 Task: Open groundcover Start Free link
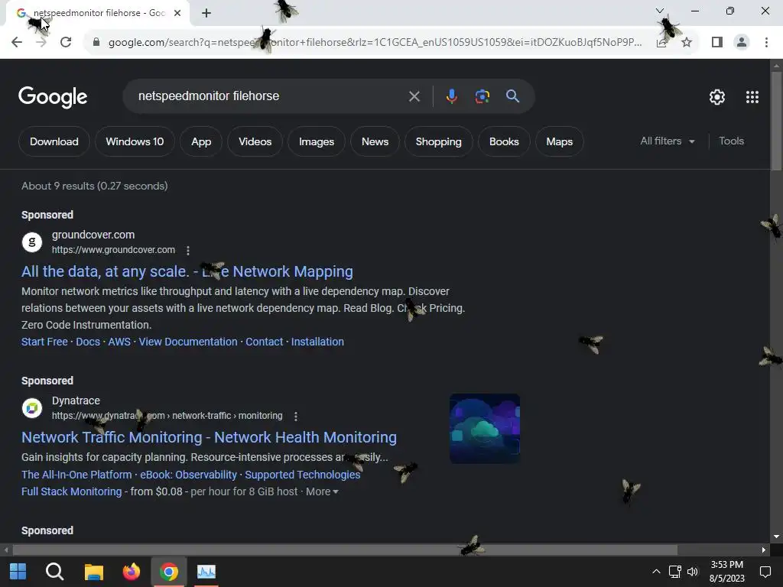click(x=44, y=342)
